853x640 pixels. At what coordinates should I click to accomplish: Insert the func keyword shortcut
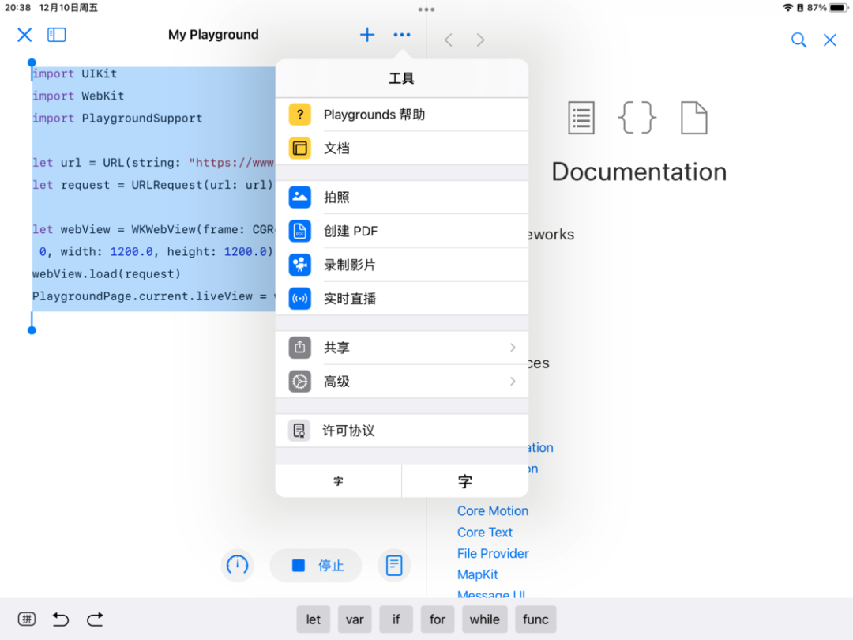click(x=535, y=619)
